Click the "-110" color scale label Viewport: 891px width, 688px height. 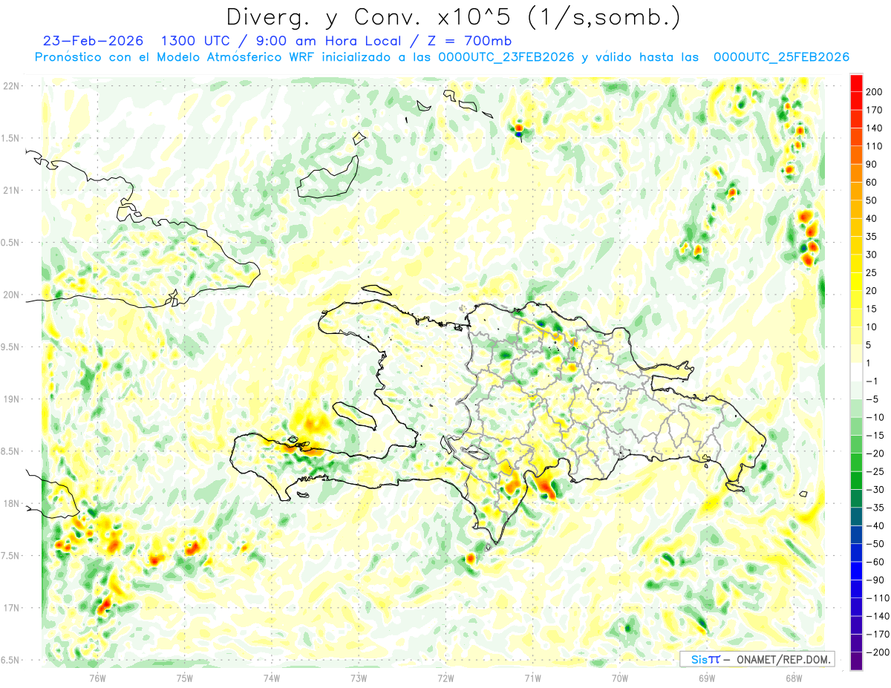pyautogui.click(x=878, y=598)
